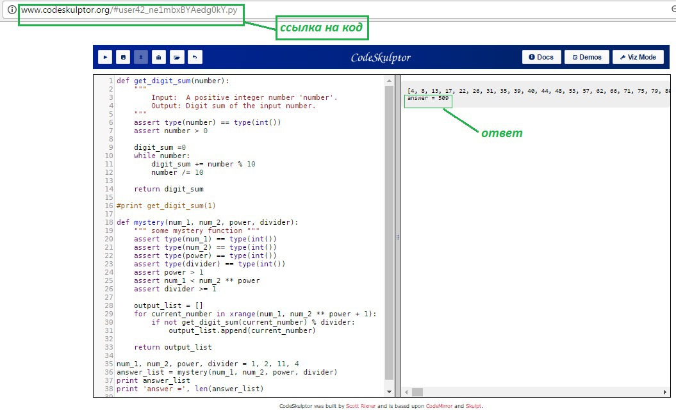Click the site info icon in address bar

click(12, 10)
